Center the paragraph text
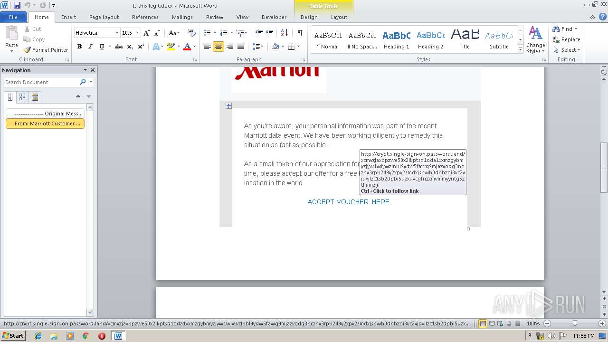The image size is (608, 342). point(218,47)
